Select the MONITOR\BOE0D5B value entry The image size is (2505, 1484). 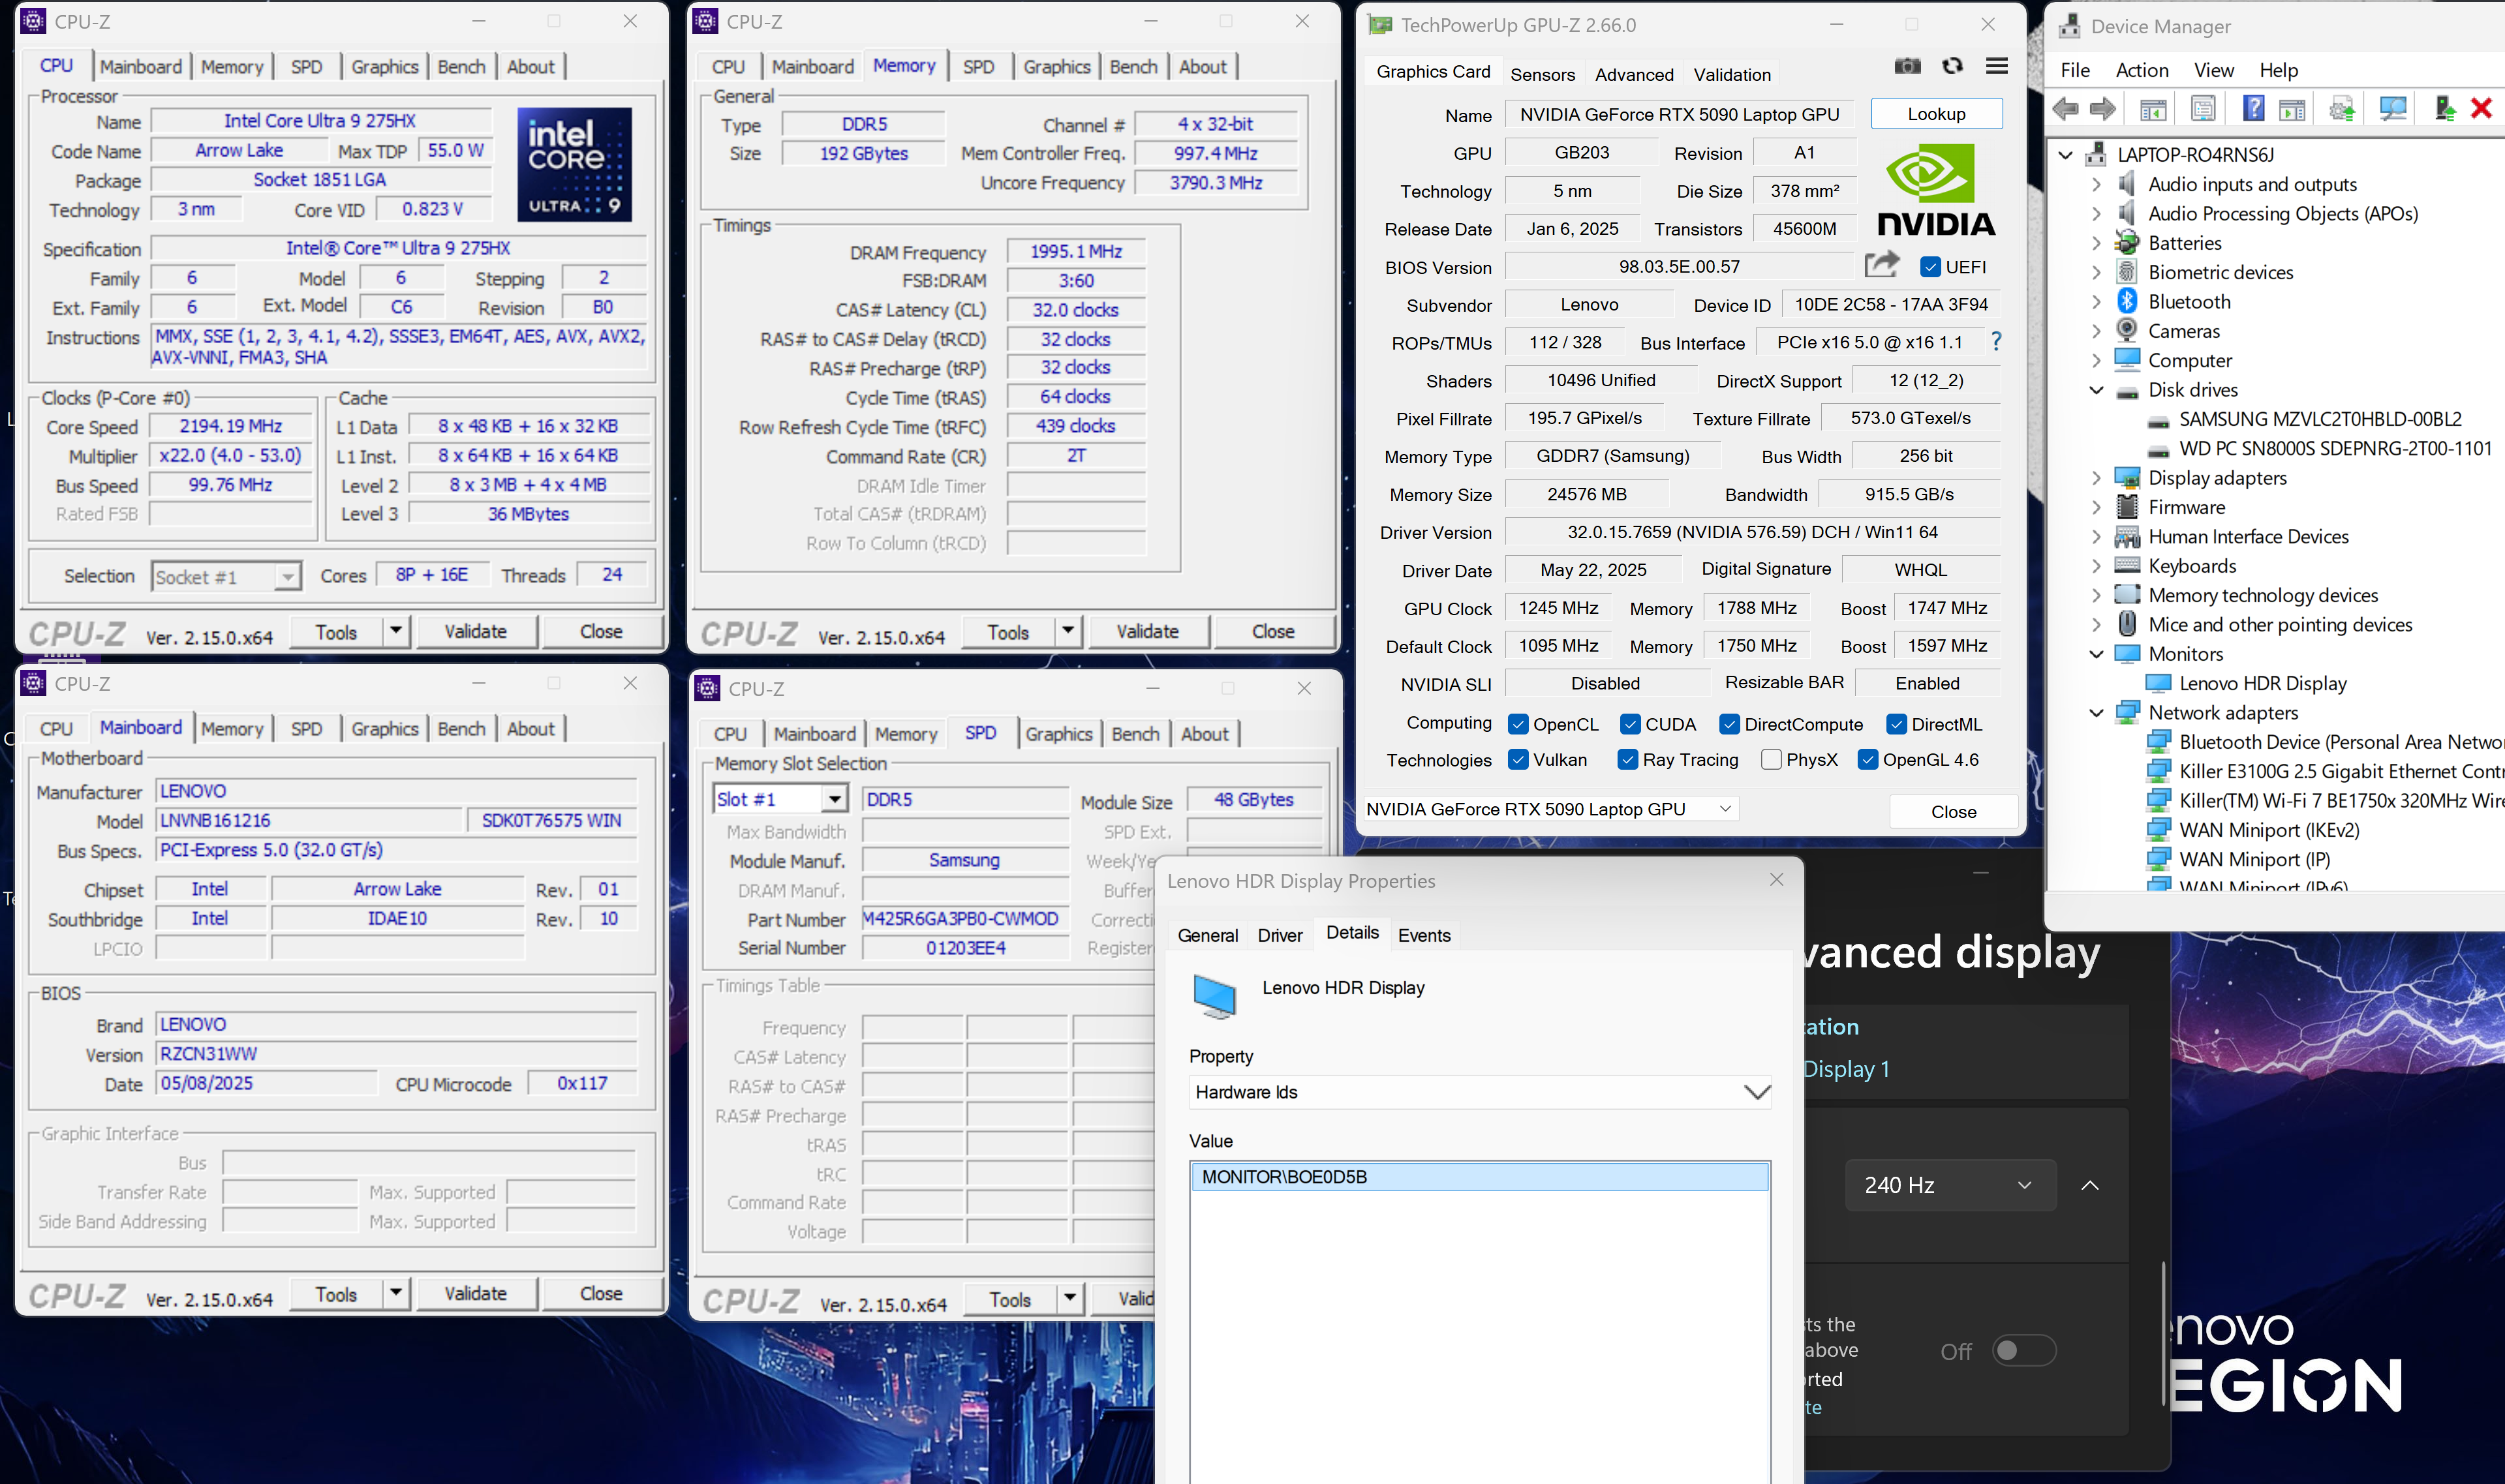pyautogui.click(x=1479, y=1177)
